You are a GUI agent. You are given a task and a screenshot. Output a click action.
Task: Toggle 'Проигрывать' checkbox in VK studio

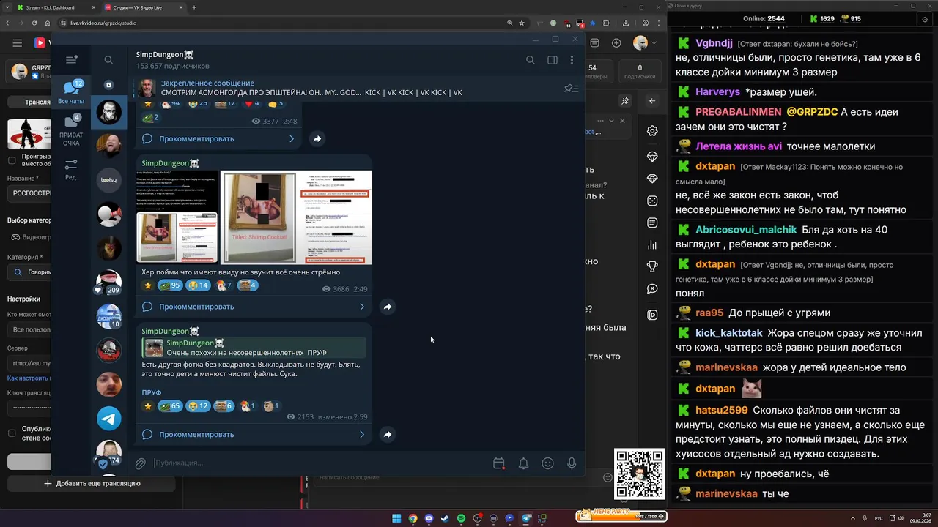pos(12,160)
